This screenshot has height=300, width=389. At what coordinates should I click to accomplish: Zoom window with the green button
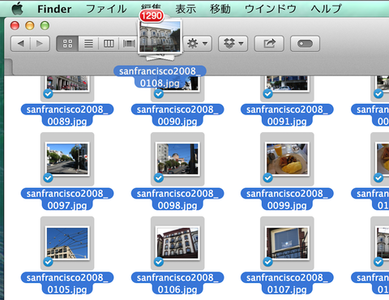click(x=45, y=26)
